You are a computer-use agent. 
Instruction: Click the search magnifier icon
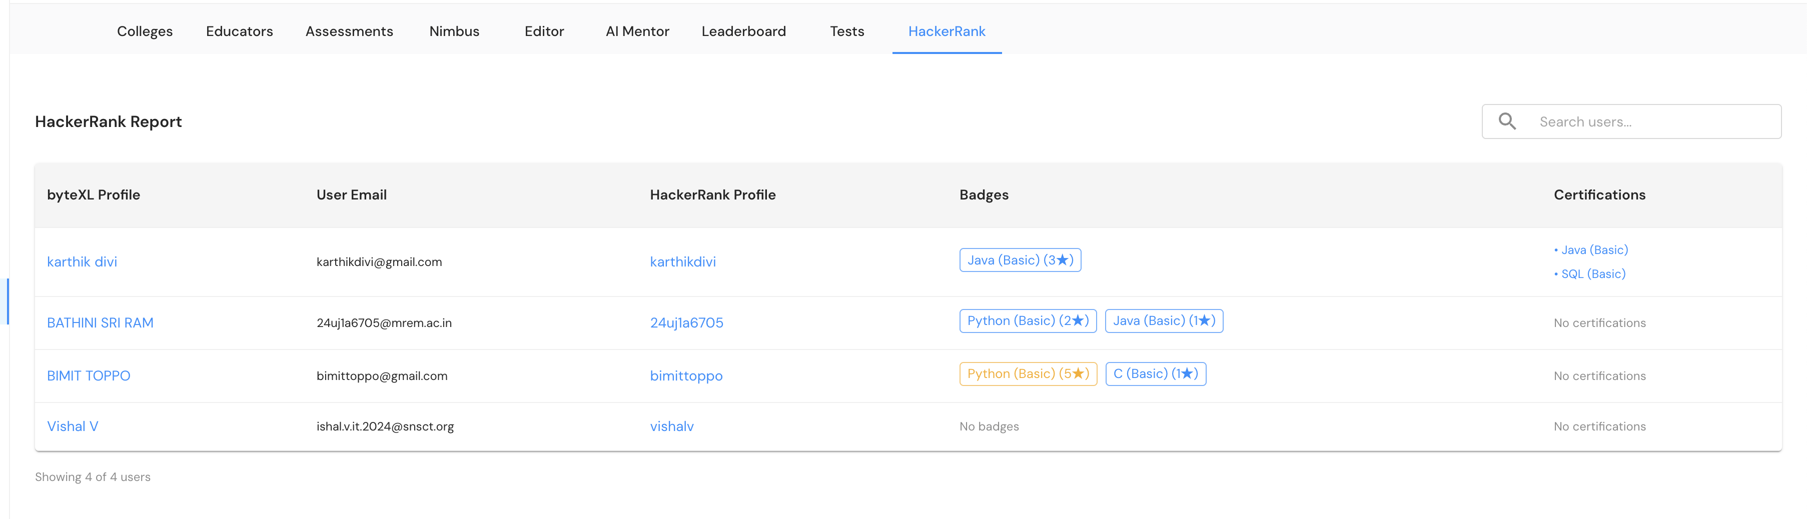tap(1507, 121)
